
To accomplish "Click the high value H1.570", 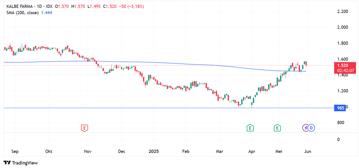I will coord(78,7).
